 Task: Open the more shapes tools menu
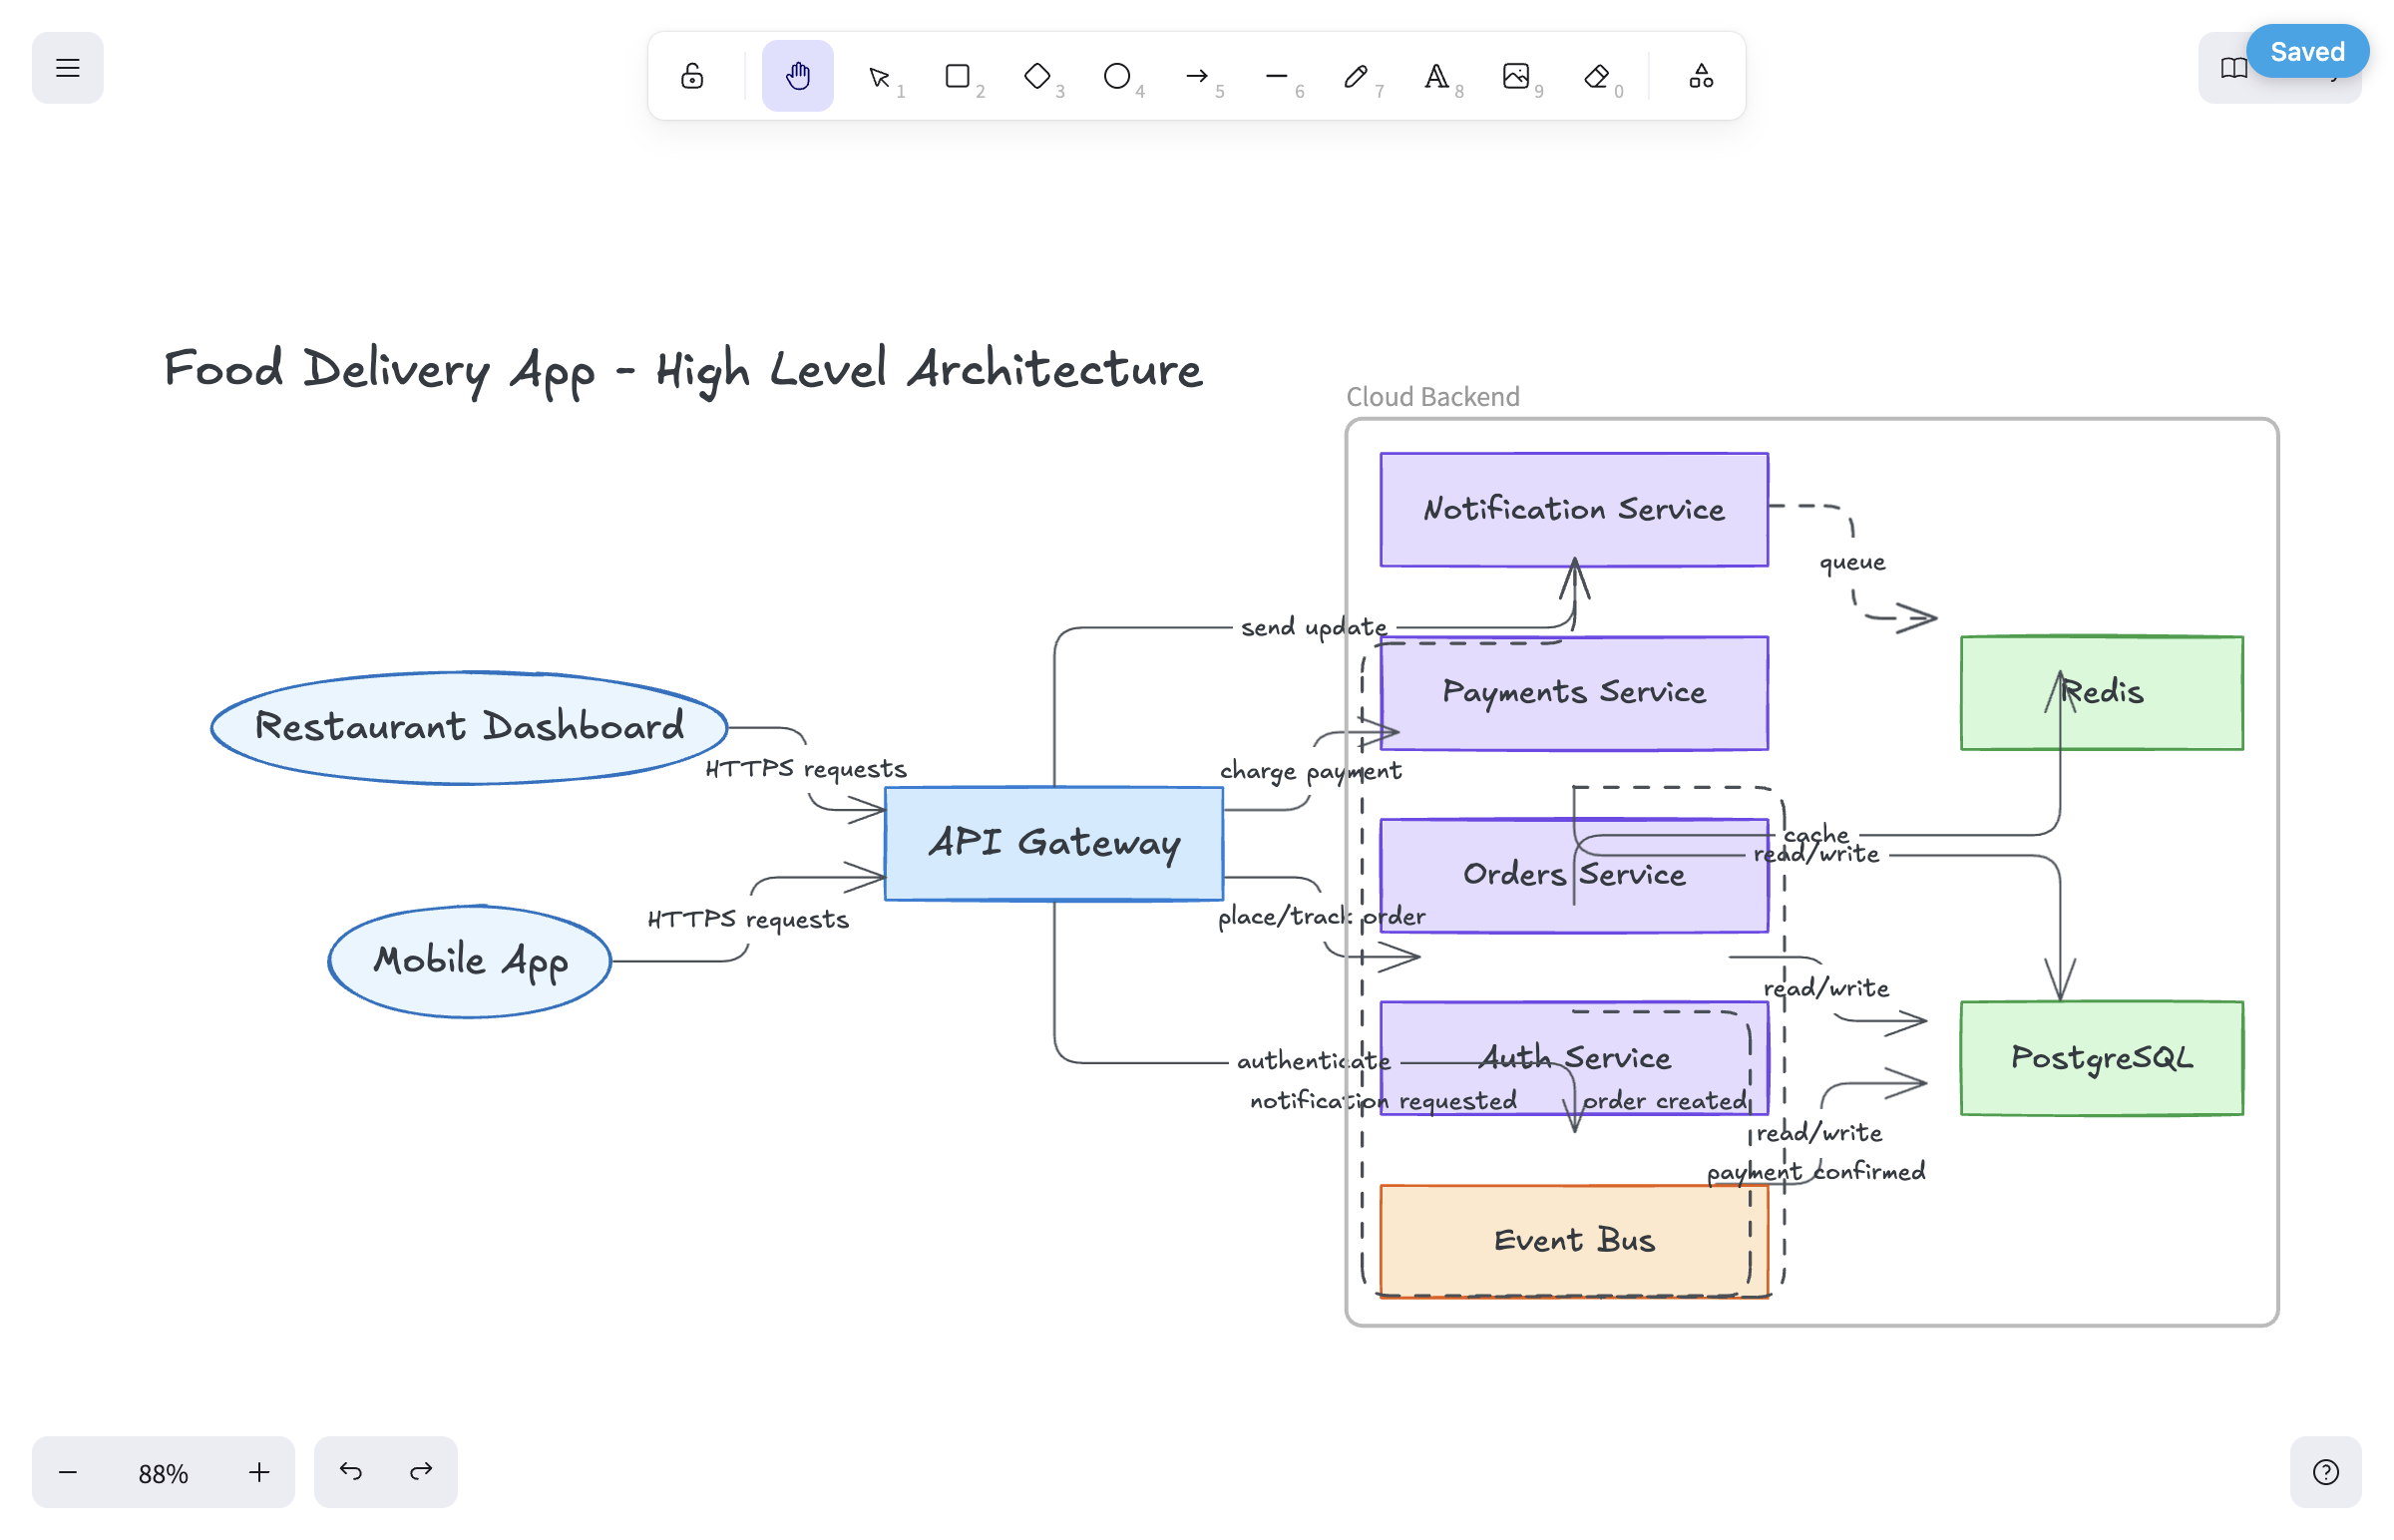[1701, 76]
